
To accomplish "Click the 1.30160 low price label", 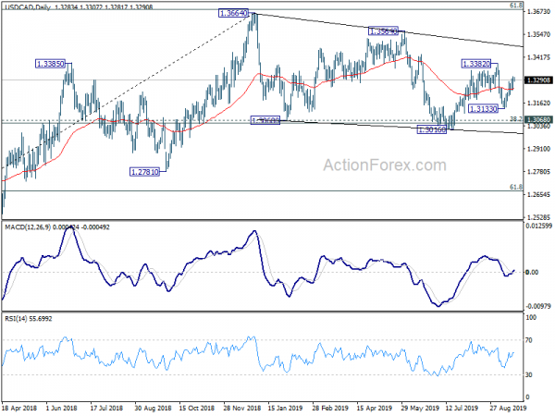I will point(432,129).
